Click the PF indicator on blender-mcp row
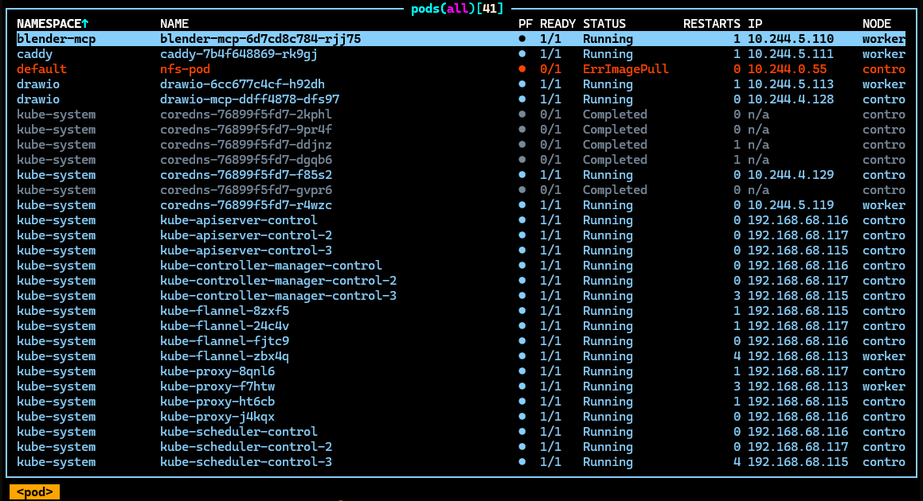The height and width of the screenshot is (501, 923). [x=522, y=39]
